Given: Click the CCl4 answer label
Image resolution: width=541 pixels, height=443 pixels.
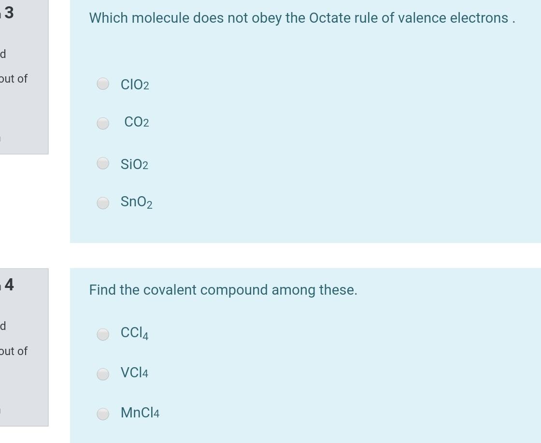Looking at the screenshot, I should [x=134, y=333].
